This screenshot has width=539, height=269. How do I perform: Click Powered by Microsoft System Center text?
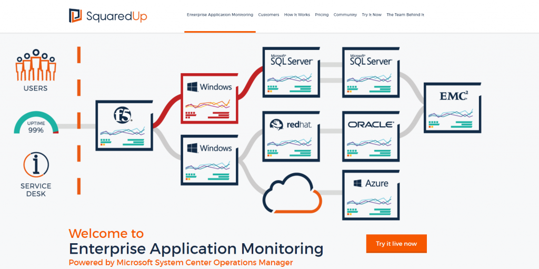(181, 263)
